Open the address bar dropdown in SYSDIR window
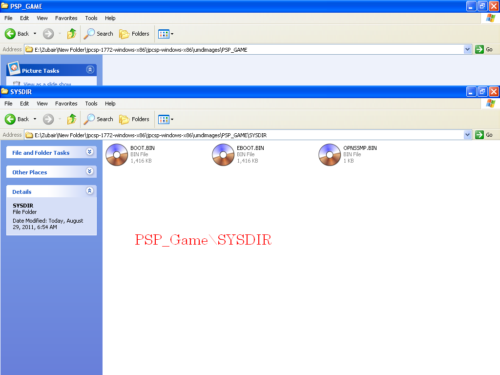This screenshot has width=500, height=375. [467, 135]
